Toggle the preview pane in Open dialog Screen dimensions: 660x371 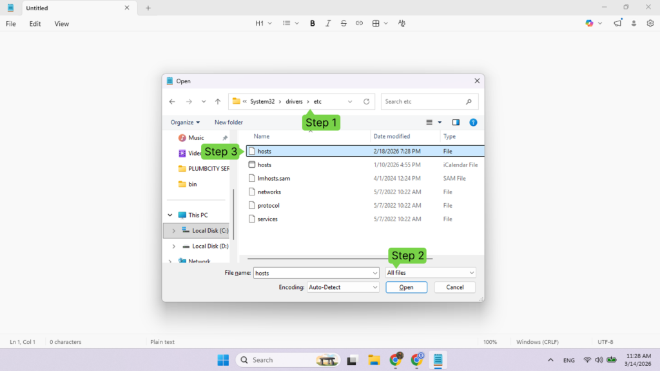pos(456,122)
